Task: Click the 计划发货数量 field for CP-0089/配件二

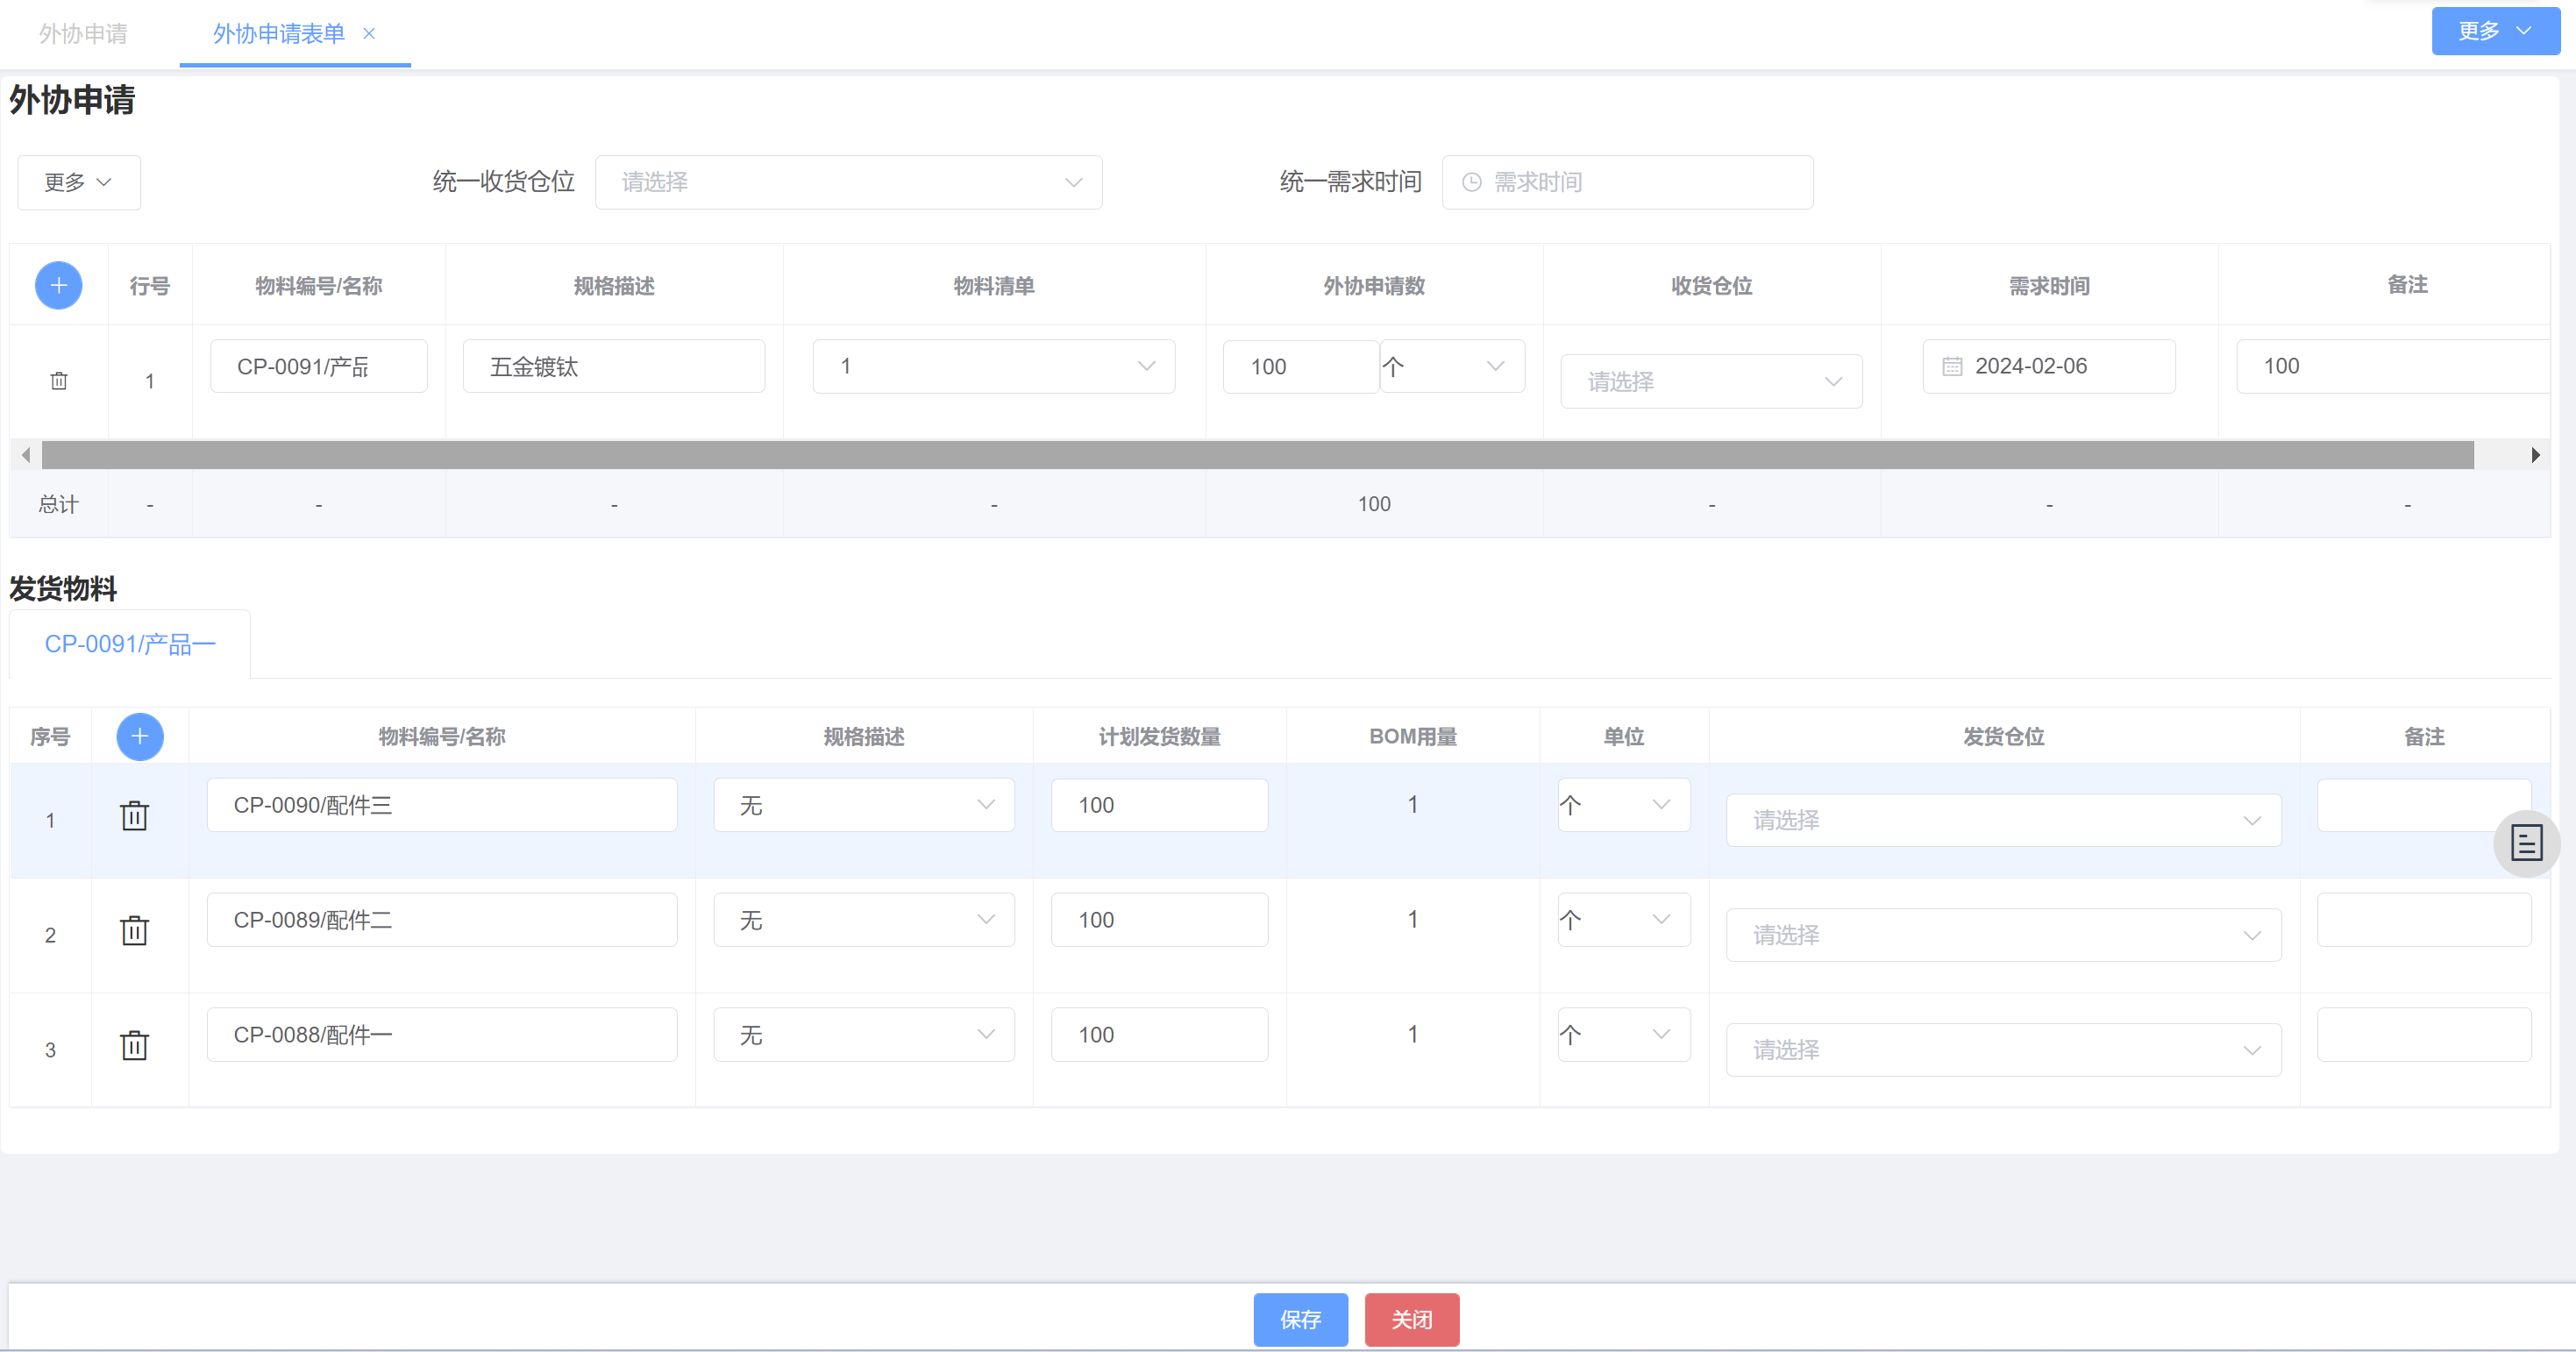Action: tap(1159, 920)
